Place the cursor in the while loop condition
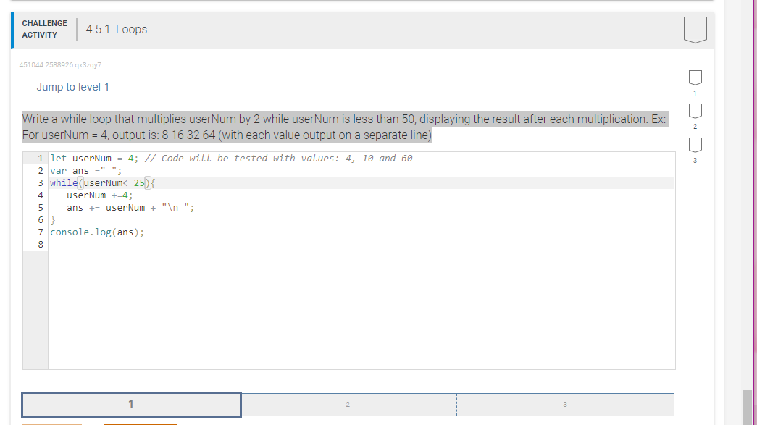Screen dimensions: 757x425 click(116, 182)
